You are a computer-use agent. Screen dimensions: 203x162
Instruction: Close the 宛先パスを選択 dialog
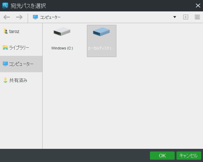[x=198, y=6]
